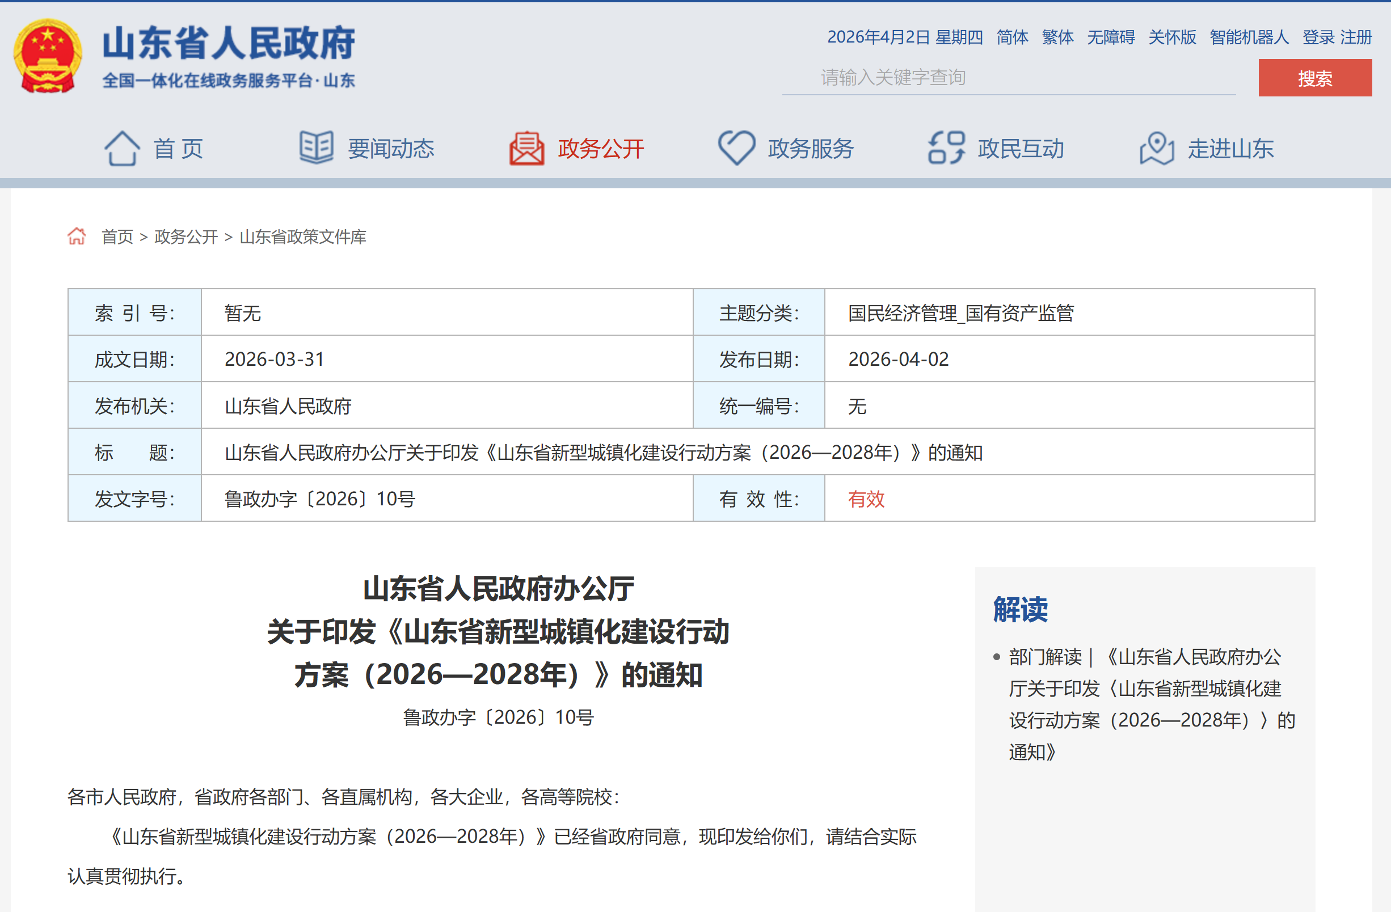Go to 山东省政策文件库 in the breadcrumb
1391x912 pixels.
(x=303, y=237)
